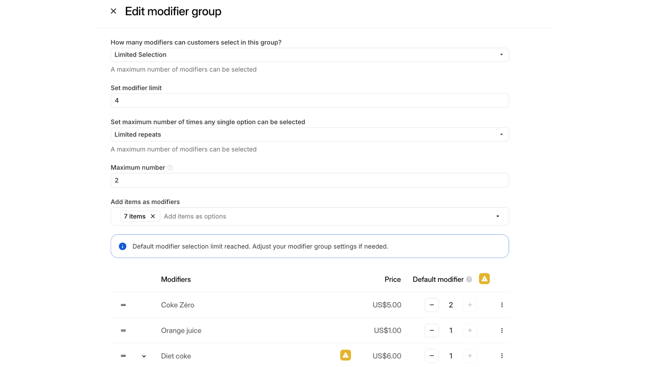
Task: Click the warning icon beside Default modifier
Action: click(x=484, y=279)
